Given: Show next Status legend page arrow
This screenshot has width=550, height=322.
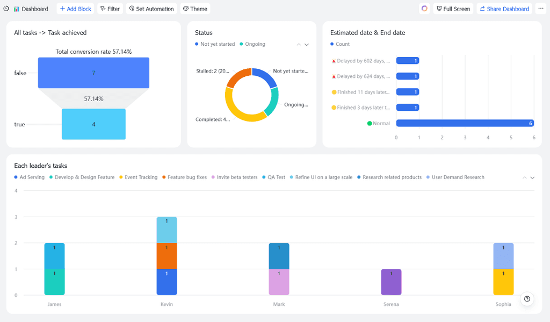Looking at the screenshot, I should 307,45.
